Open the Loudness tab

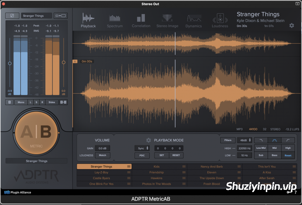click(220, 21)
